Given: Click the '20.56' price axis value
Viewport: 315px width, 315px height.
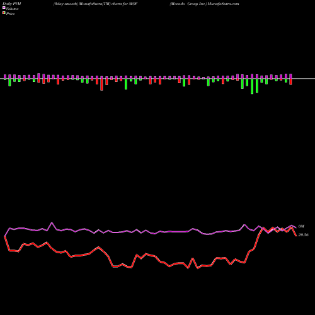Looking at the screenshot, I should [x=304, y=235].
